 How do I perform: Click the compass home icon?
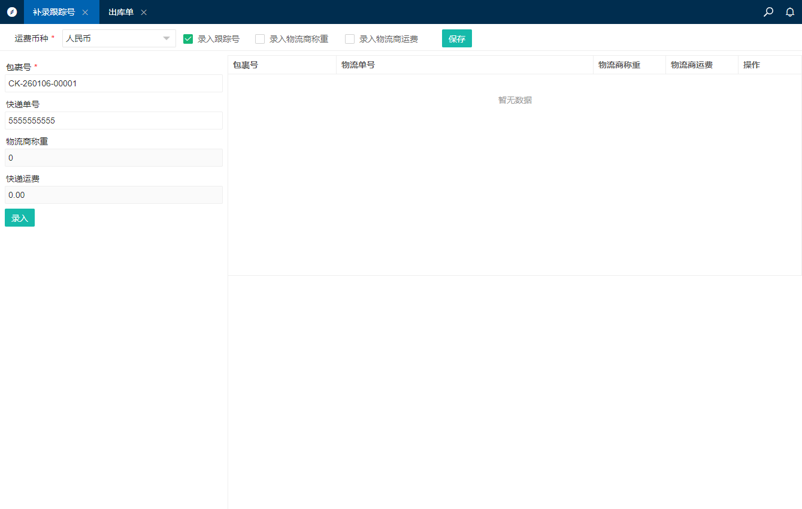pos(12,12)
